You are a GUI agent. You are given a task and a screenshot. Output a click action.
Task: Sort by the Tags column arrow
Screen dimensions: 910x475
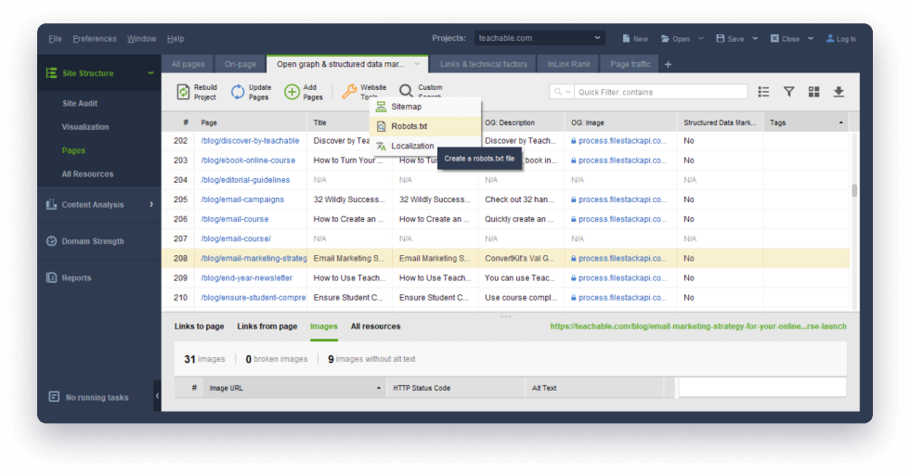tap(841, 122)
